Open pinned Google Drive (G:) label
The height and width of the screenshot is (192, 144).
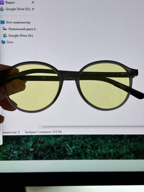(18, 9)
